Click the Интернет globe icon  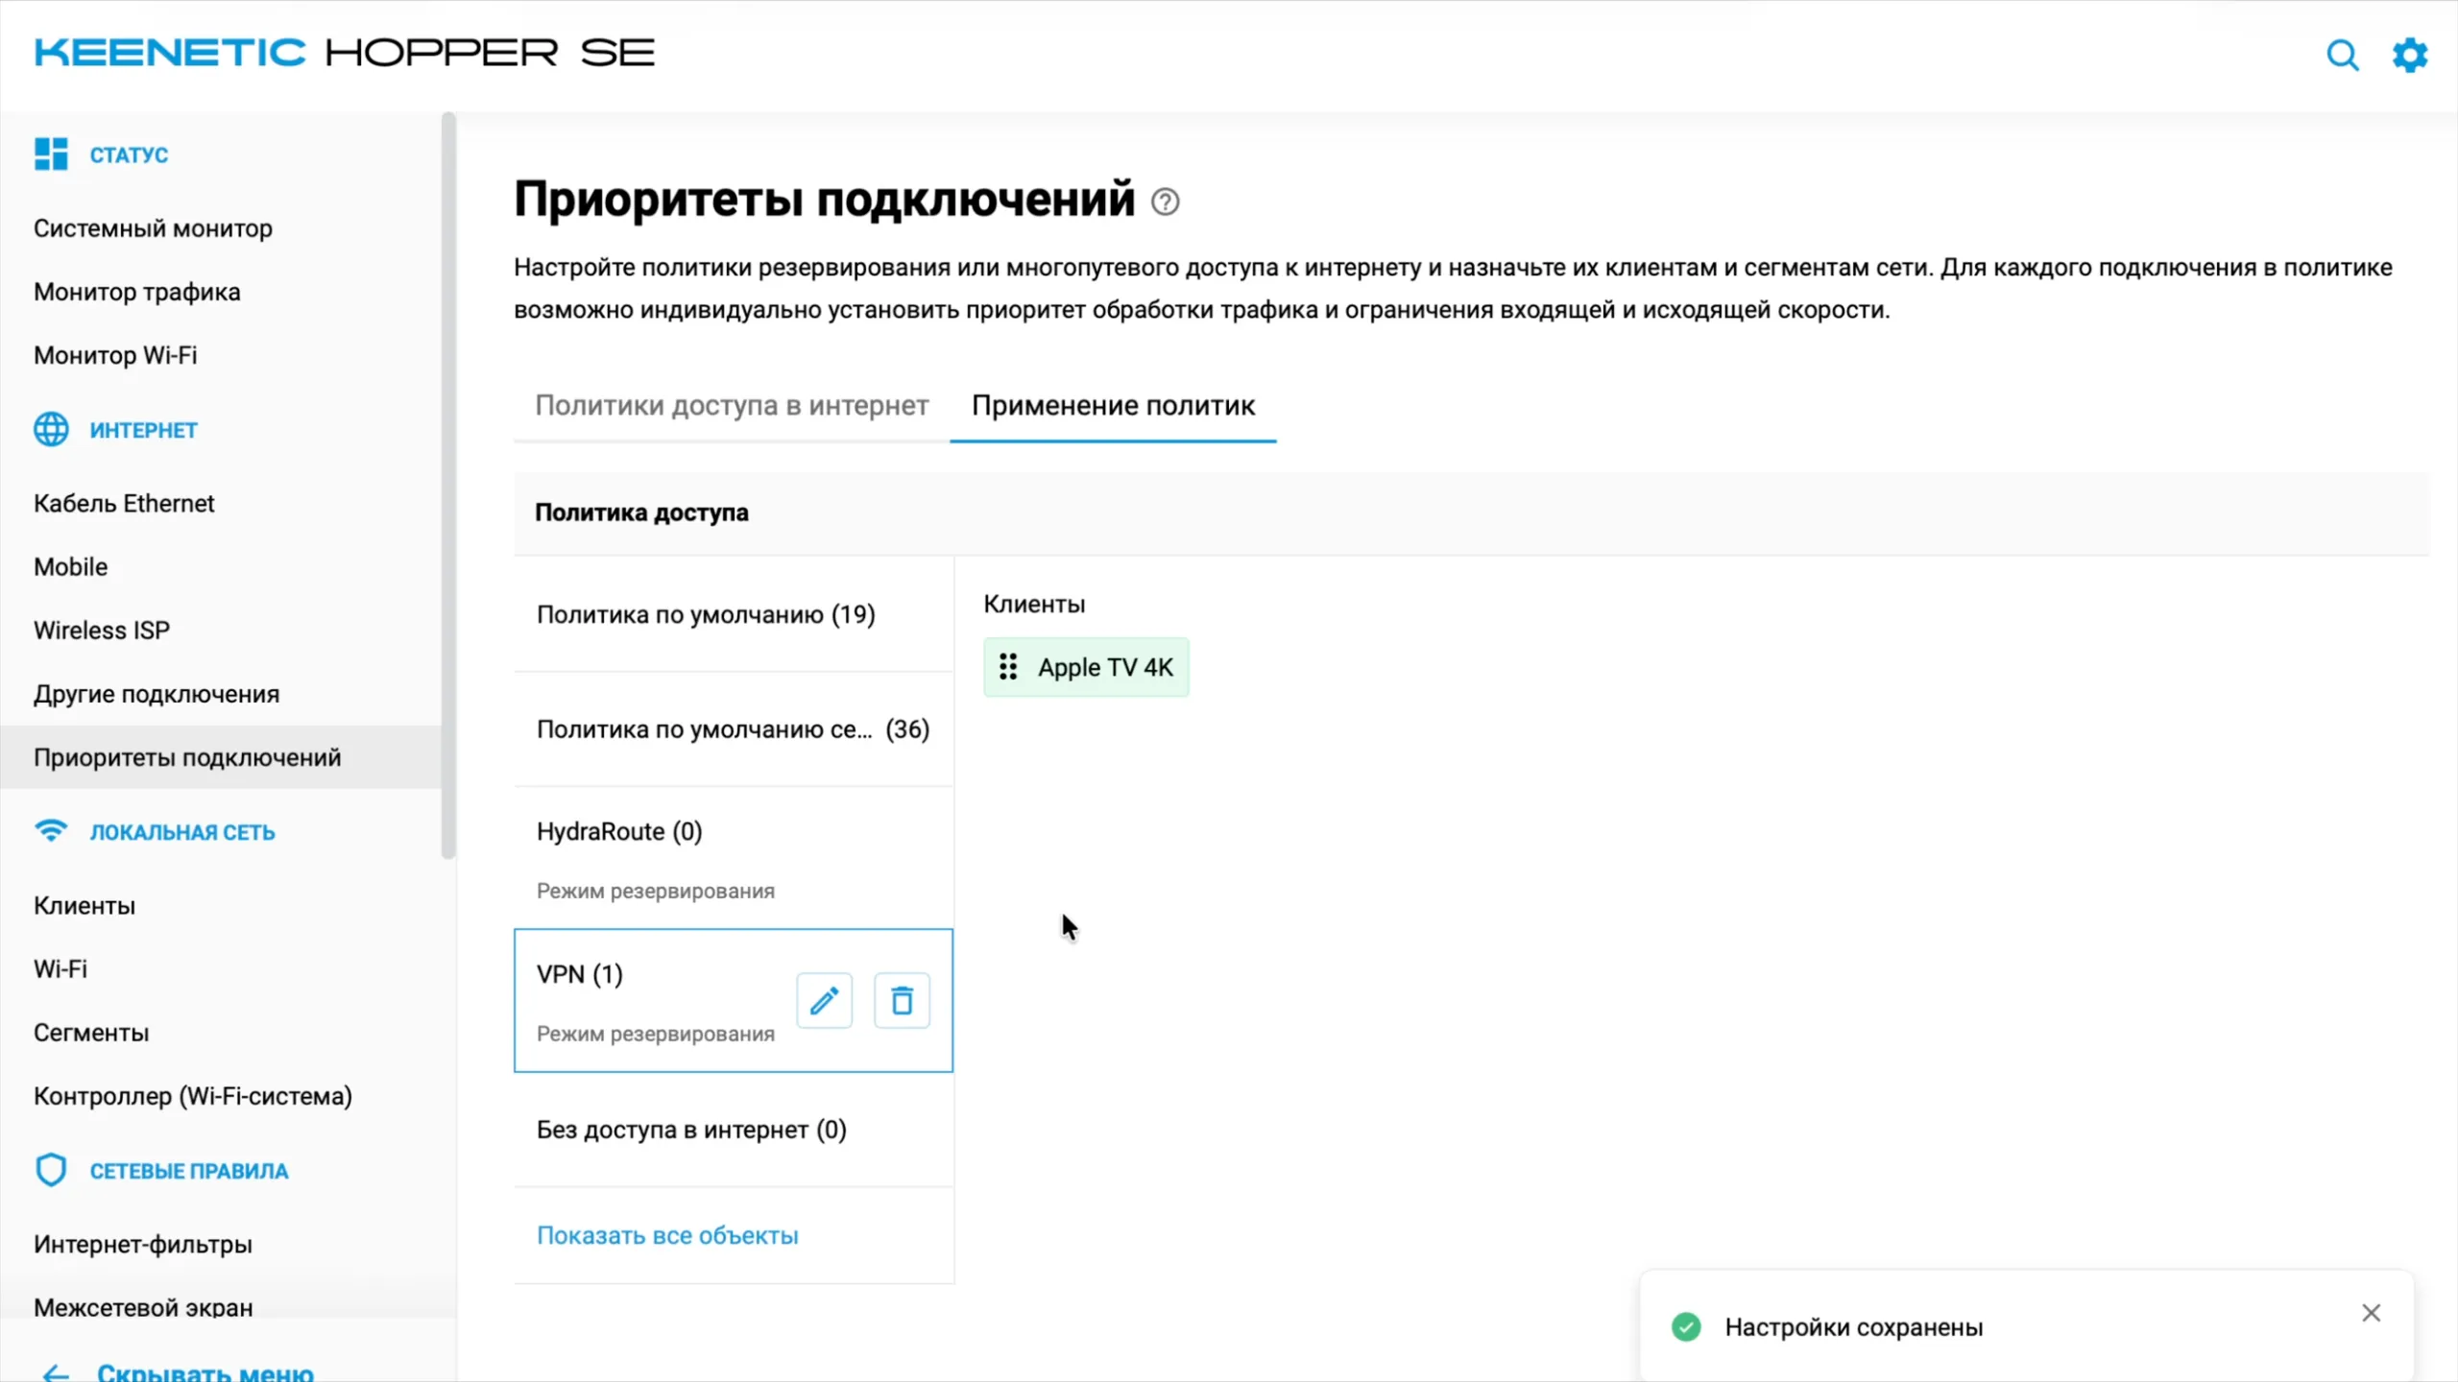(x=51, y=429)
